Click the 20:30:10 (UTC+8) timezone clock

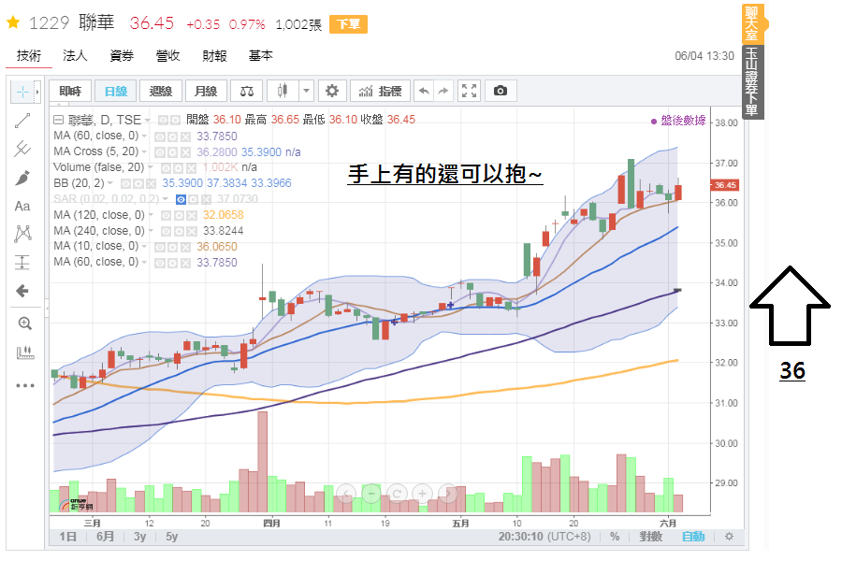[x=544, y=537]
